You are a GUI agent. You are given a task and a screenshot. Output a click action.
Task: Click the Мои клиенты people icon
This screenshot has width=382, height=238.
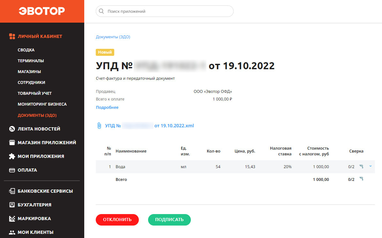tap(12, 232)
